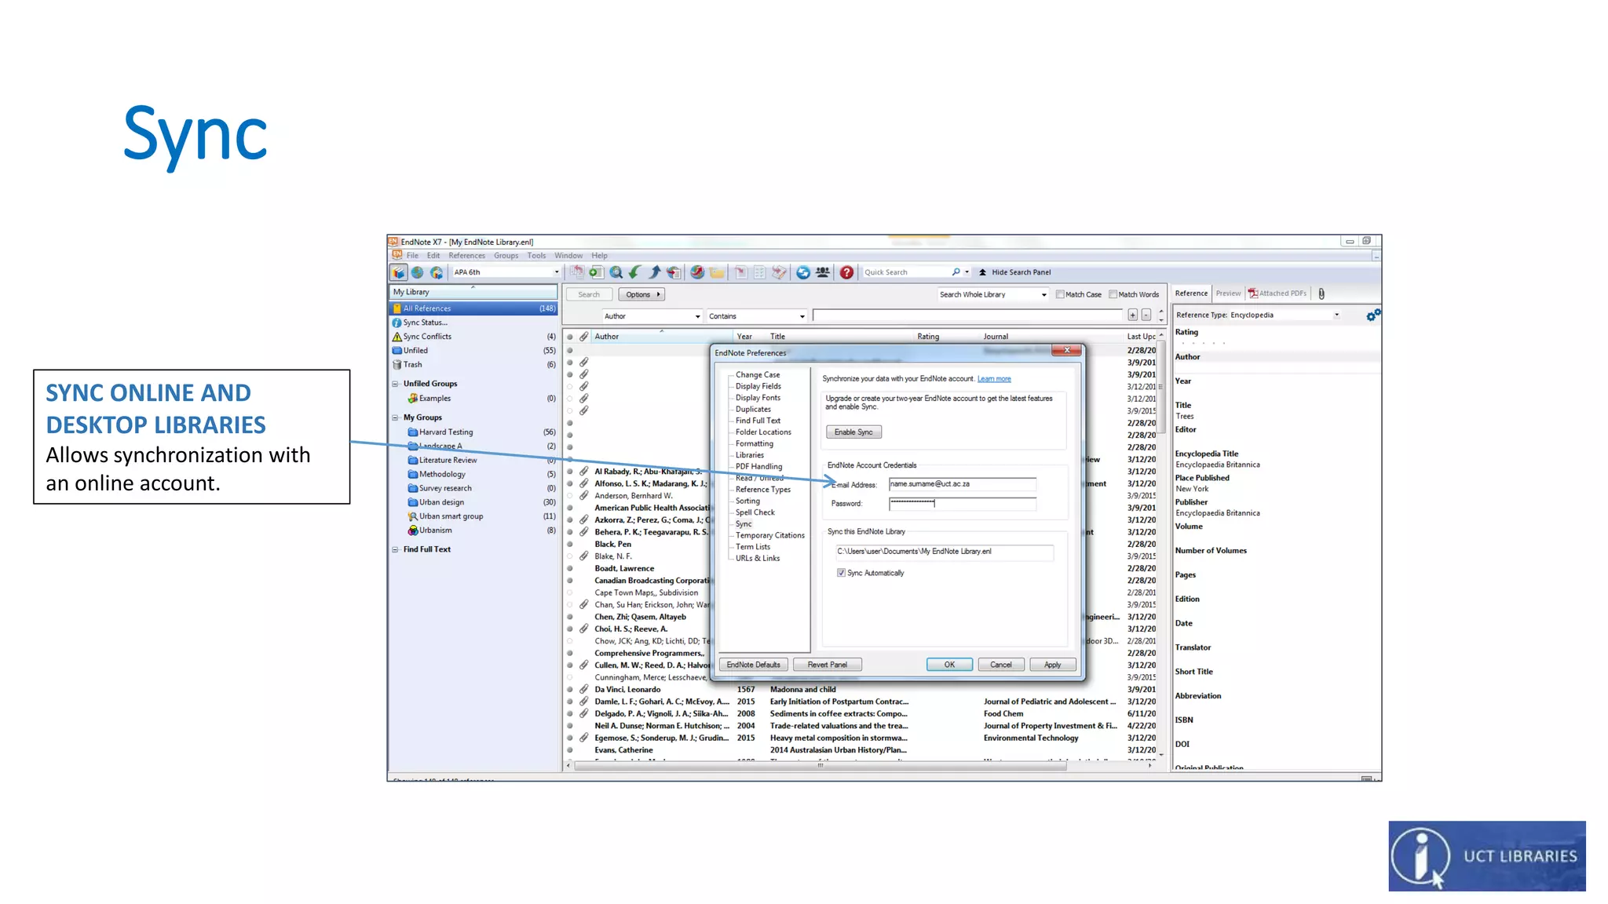Switch to Online Search Mode globe icon
Screen dimensions: 1608x904
pyautogui.click(x=418, y=272)
